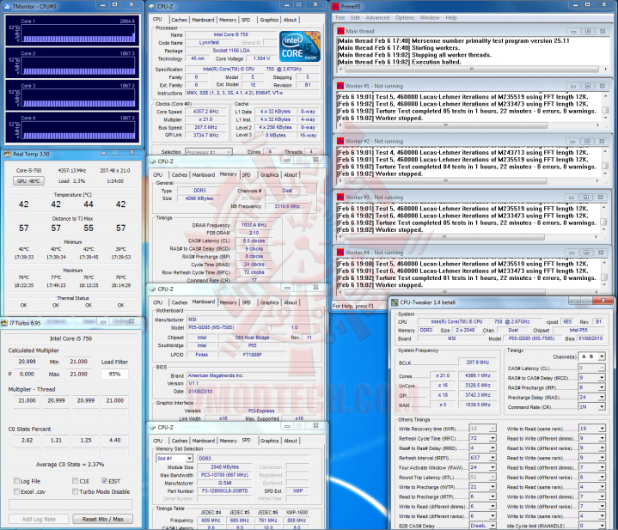Uncheck the EIST checkbox
The image size is (618, 530).
[x=104, y=481]
